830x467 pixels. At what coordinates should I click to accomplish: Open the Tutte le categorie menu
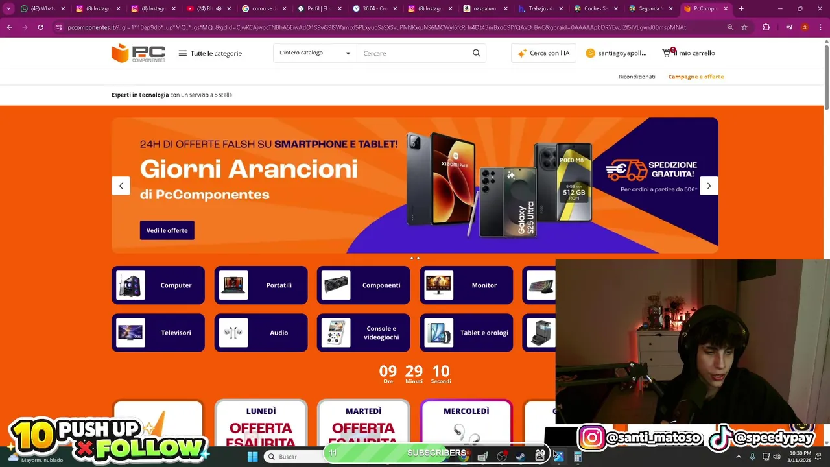point(210,53)
